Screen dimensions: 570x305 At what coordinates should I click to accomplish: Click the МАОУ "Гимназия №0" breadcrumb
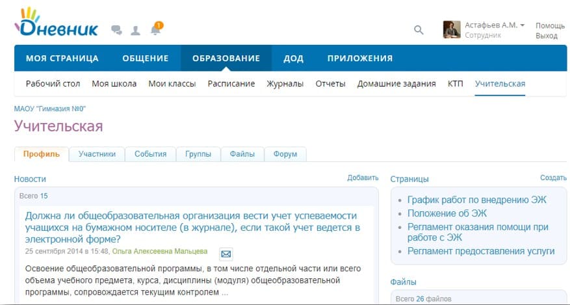50,109
